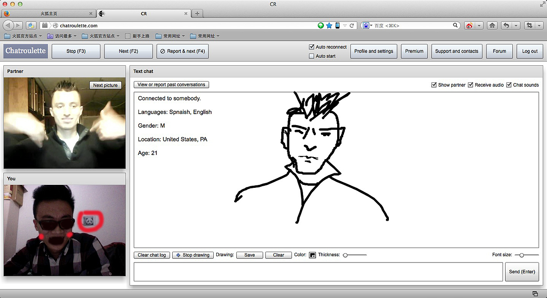Viewport: 547px width, 298px height.
Task: Toggle Auto reconnect checkbox
Action: point(312,47)
